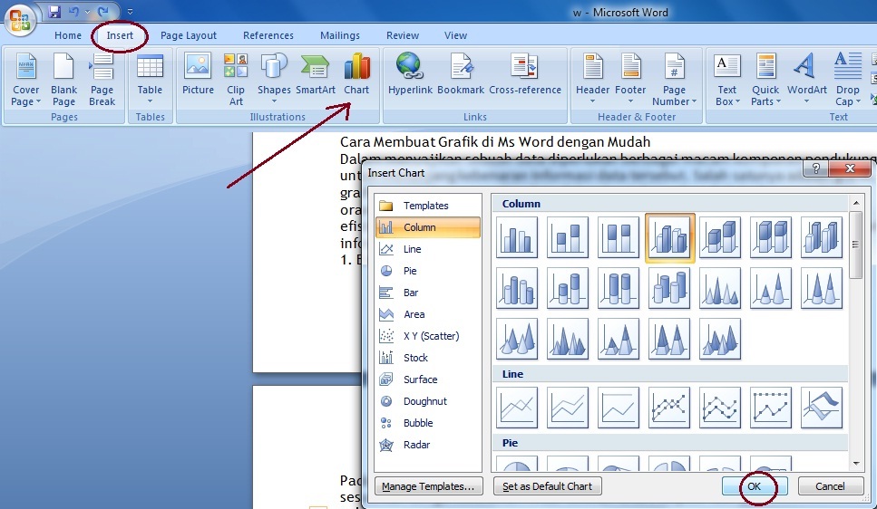
Task: Open the Insert ribbon tab
Action: click(x=120, y=35)
